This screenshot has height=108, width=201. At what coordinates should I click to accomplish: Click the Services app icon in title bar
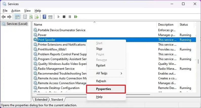point(4,4)
